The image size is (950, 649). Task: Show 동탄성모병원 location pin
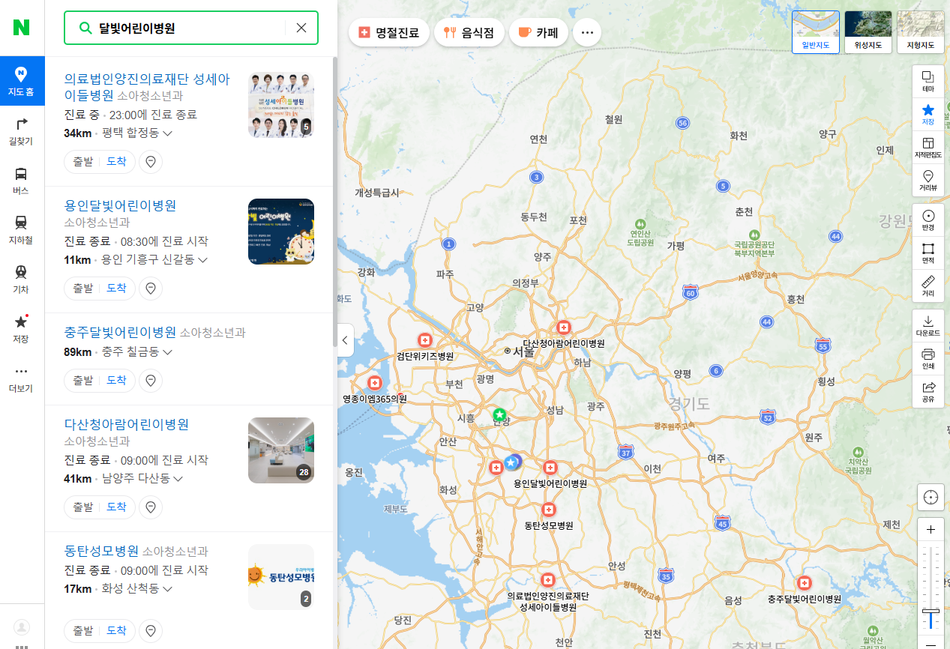(x=151, y=630)
